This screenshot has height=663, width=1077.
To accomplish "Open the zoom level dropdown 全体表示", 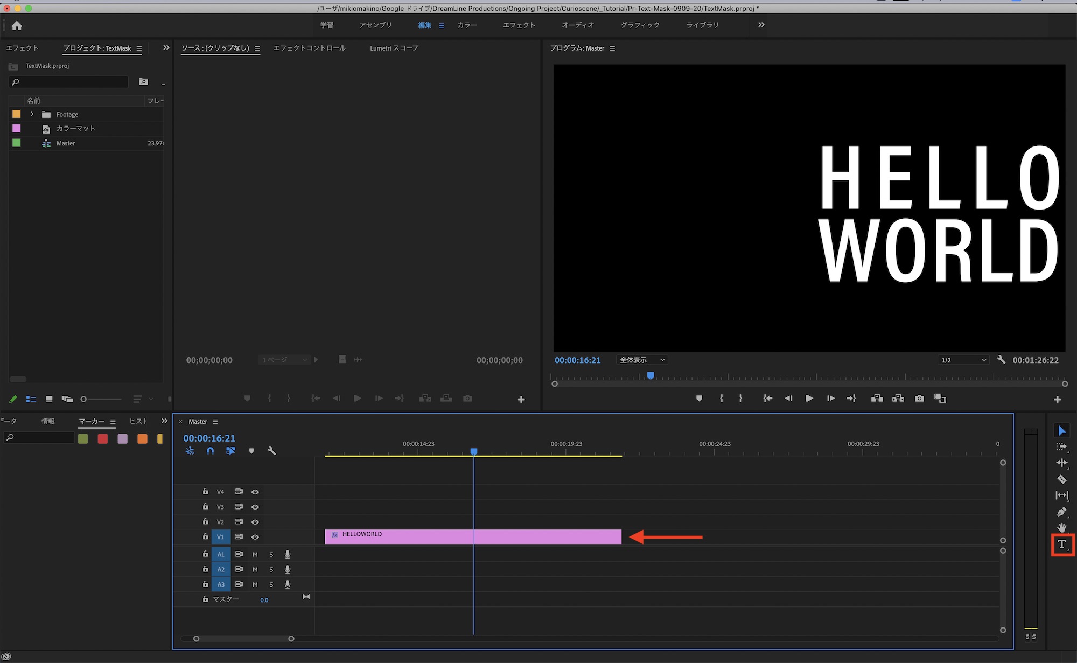I will tap(642, 360).
